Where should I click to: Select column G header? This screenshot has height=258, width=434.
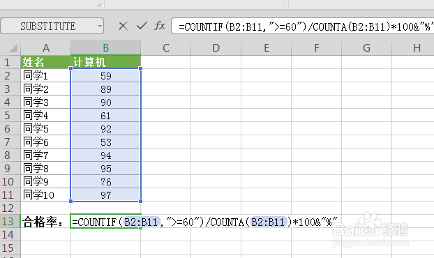[367, 48]
